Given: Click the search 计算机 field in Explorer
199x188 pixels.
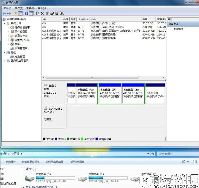Looking at the screenshot, I should (x=178, y=154).
